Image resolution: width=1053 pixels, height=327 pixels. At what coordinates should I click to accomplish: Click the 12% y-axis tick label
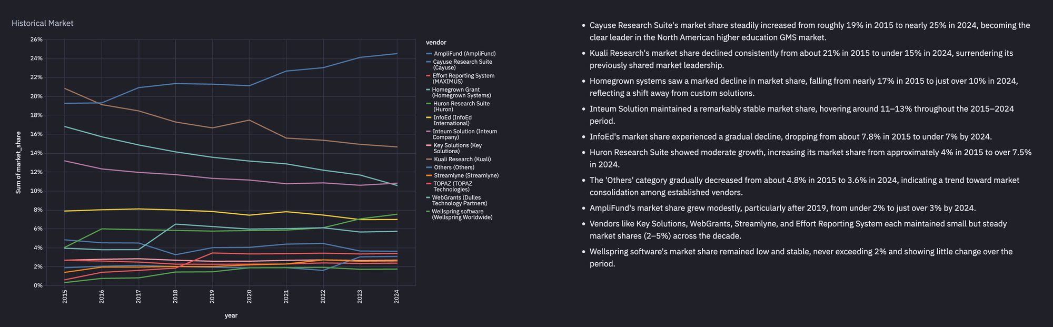click(36, 172)
